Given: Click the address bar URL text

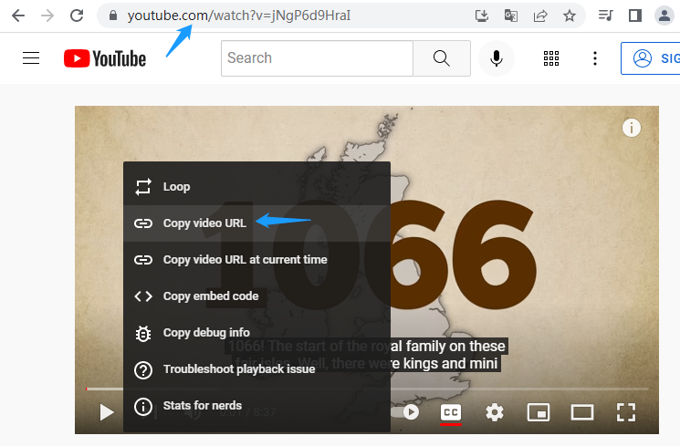Looking at the screenshot, I should (x=238, y=16).
